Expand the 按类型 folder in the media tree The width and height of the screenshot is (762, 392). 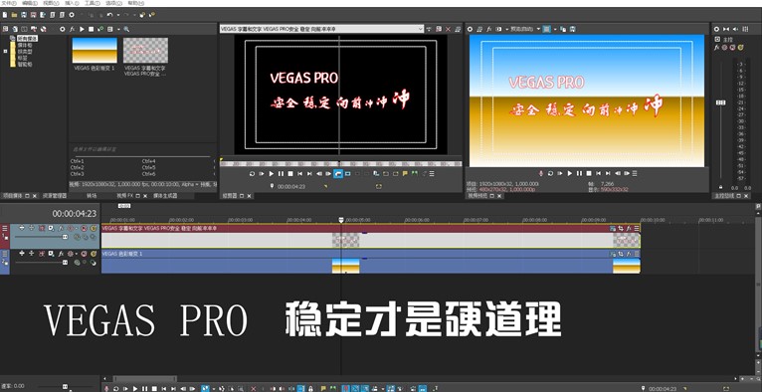(x=6, y=51)
